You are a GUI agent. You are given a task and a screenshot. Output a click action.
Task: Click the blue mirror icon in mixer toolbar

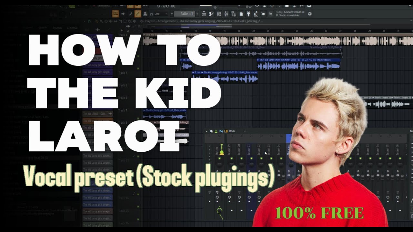(x=221, y=131)
